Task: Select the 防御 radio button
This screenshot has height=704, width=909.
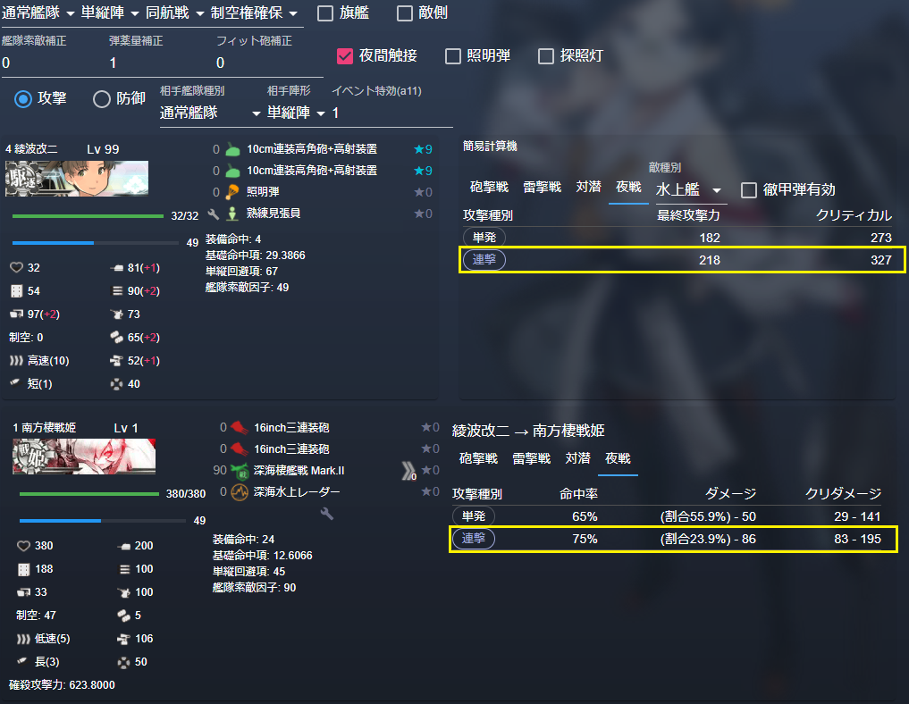Action: tap(102, 99)
